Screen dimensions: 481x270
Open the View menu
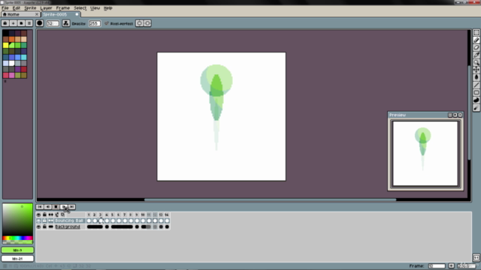coord(95,8)
